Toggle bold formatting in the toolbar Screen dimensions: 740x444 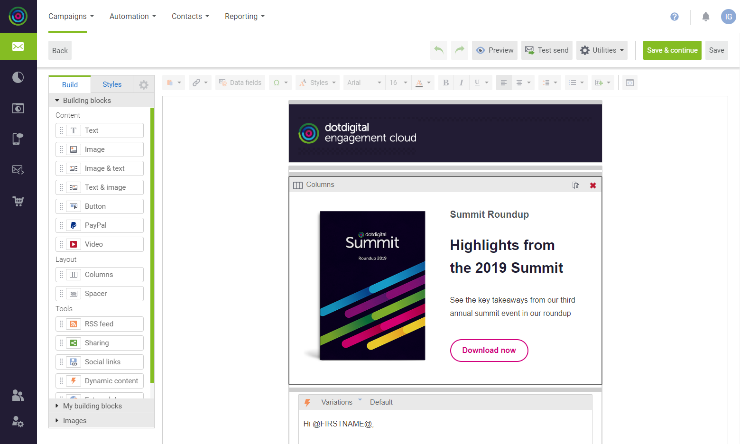click(445, 82)
